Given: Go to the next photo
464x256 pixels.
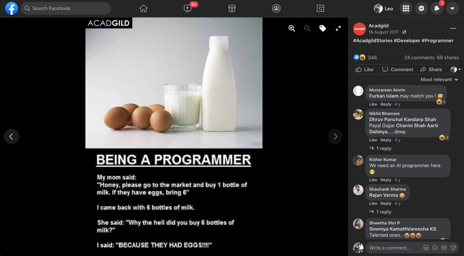Looking at the screenshot, I should [x=335, y=136].
